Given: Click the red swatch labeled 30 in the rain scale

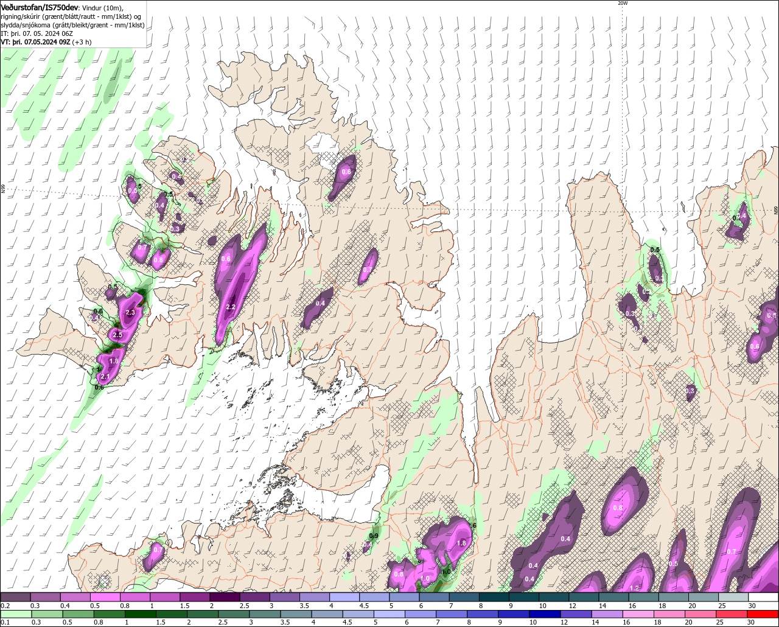Looking at the screenshot, I should pyautogui.click(x=764, y=614).
